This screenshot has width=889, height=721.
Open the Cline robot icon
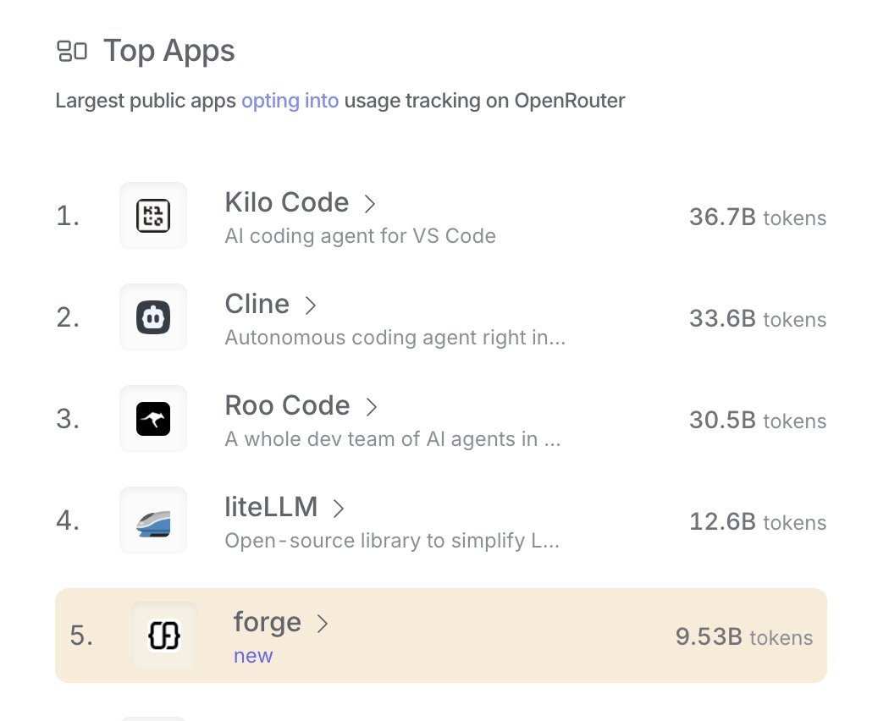(153, 316)
